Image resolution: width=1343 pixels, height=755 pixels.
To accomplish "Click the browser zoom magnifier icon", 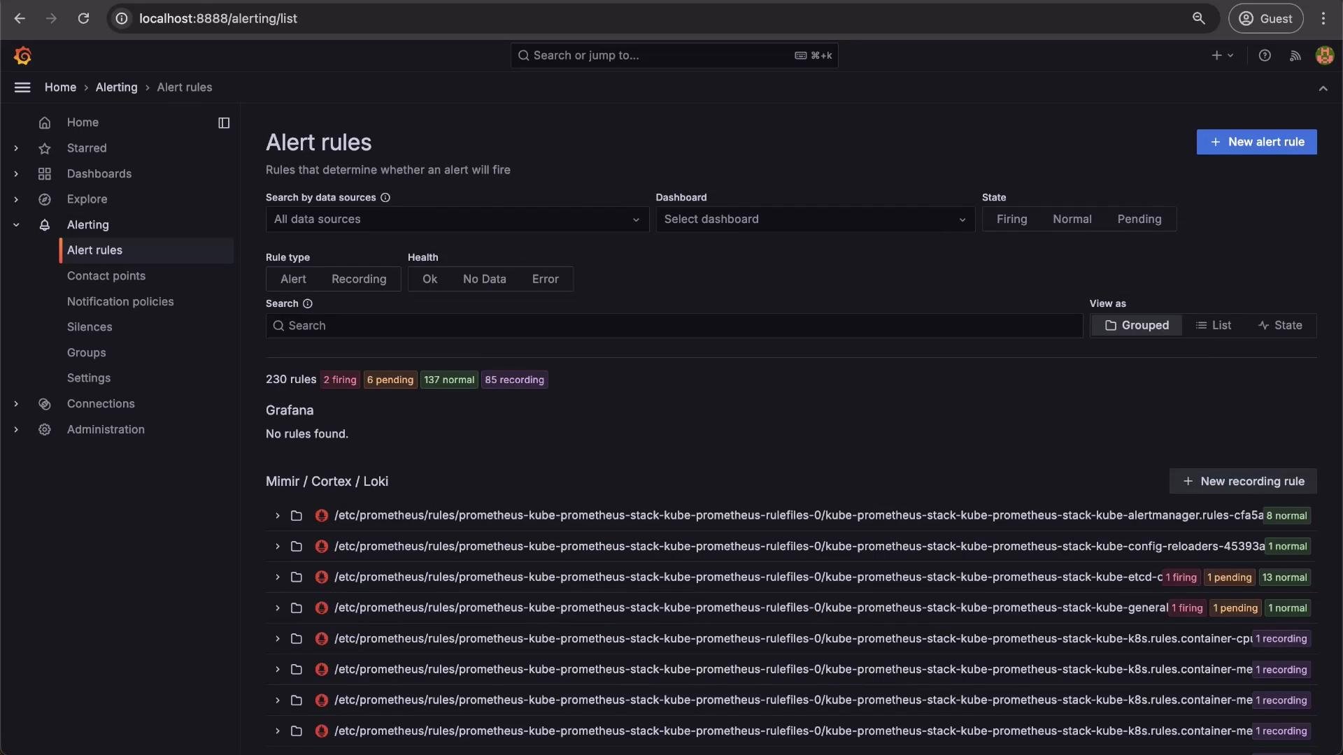I will (x=1199, y=18).
